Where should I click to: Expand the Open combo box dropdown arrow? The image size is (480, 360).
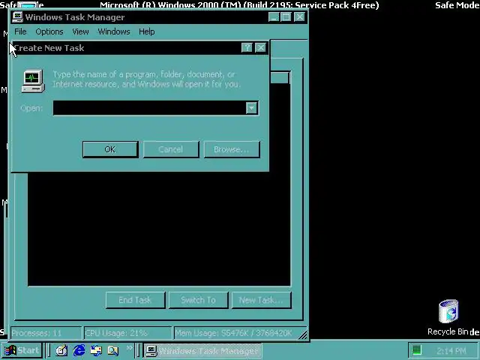pos(252,108)
